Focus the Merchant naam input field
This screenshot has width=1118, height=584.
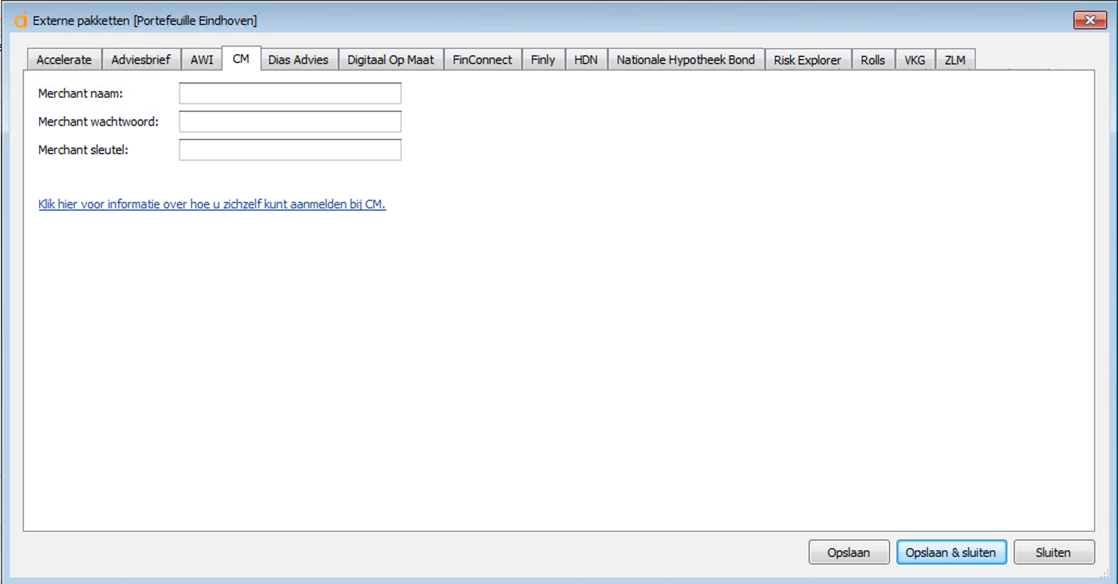290,93
